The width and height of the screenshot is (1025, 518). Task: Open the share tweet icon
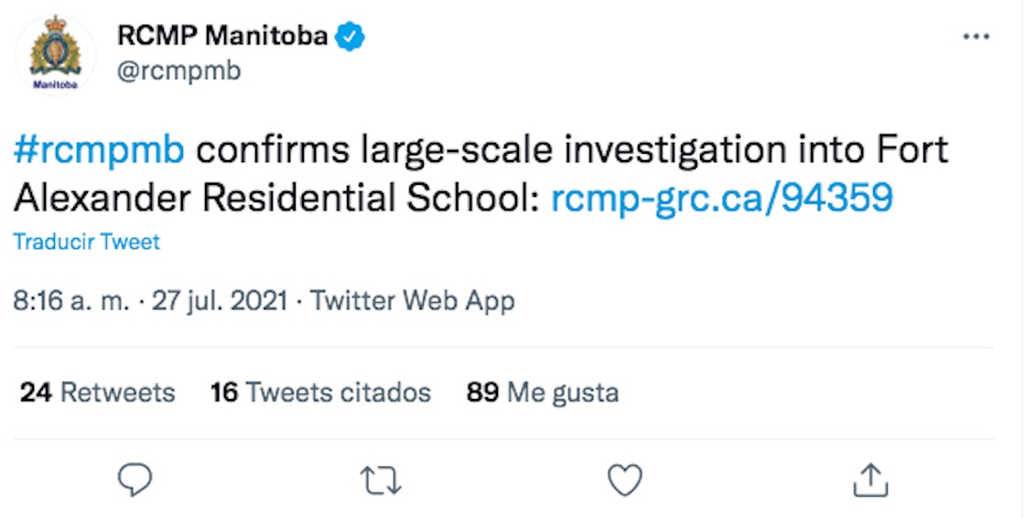[x=871, y=480]
